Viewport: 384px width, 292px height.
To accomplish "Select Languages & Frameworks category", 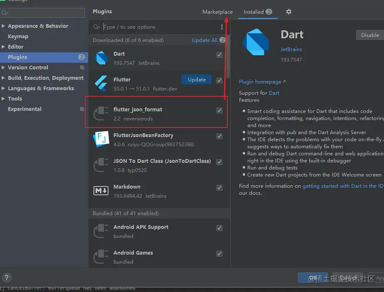I will [x=41, y=88].
